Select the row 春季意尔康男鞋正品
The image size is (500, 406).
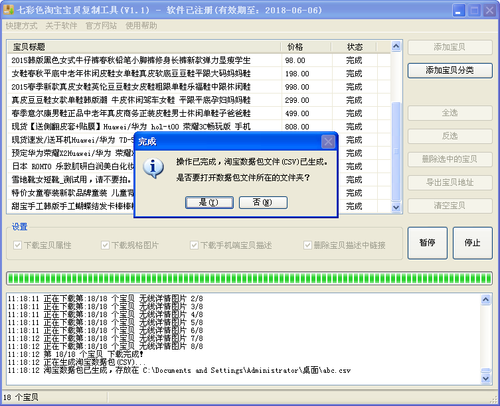tap(199, 113)
